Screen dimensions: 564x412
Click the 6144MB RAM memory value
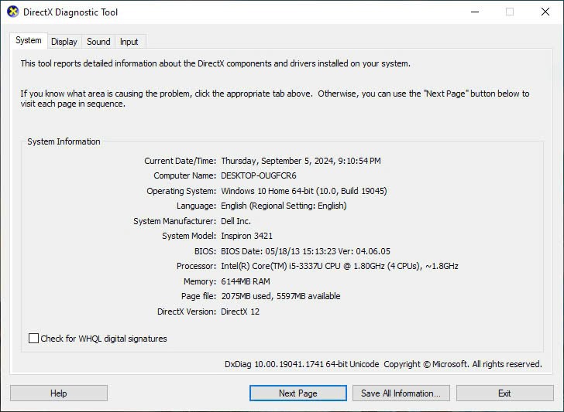coord(247,281)
